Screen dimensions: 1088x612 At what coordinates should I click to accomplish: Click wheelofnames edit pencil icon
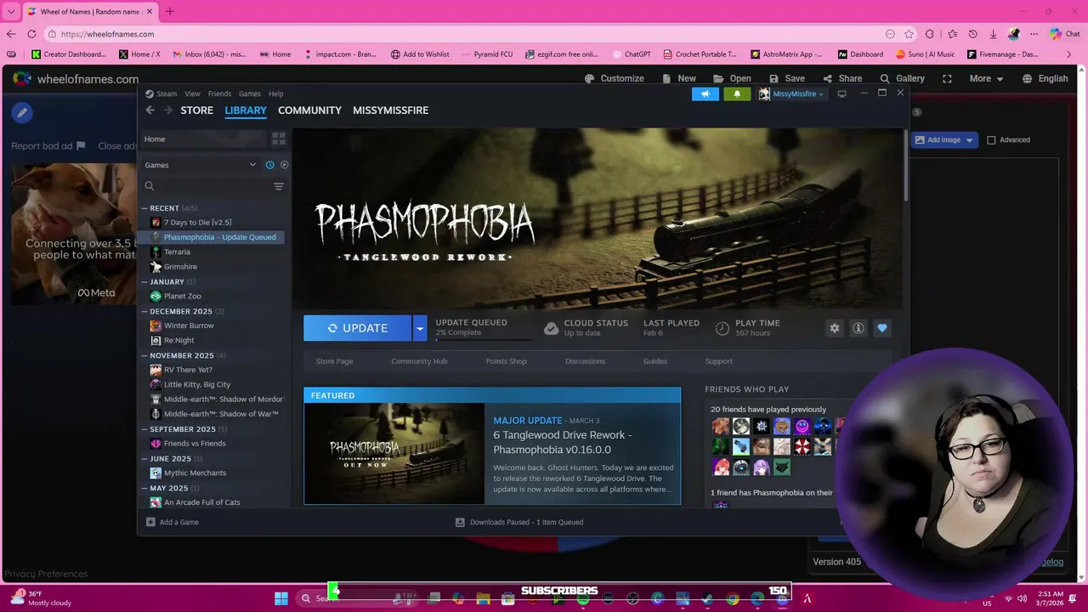pos(22,112)
